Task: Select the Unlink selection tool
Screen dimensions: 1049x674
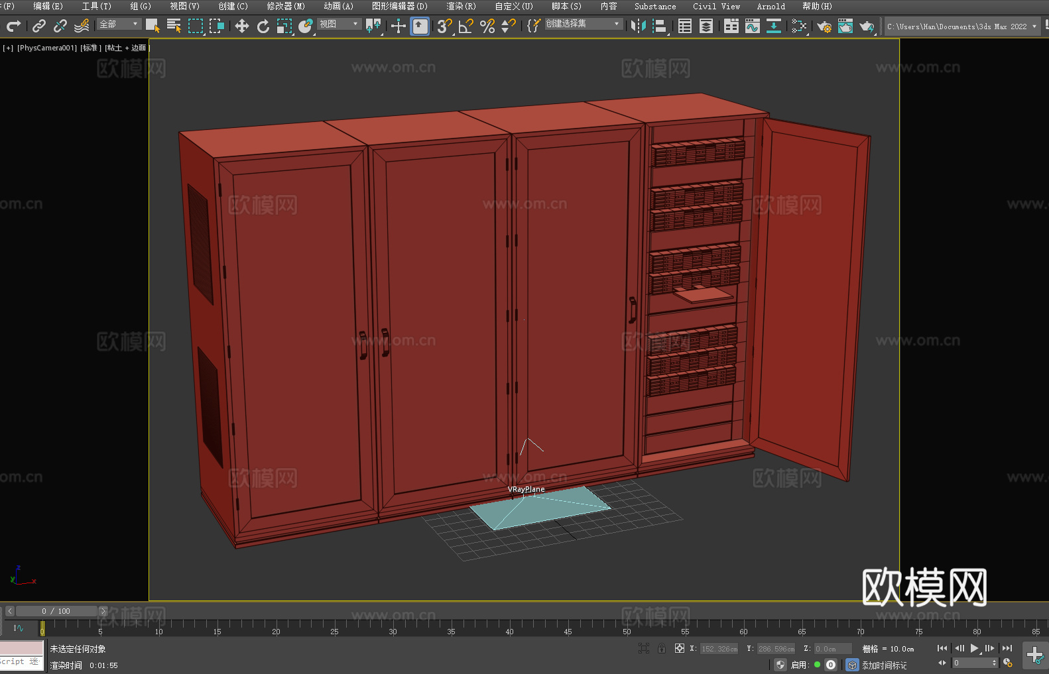Action: pos(60,26)
